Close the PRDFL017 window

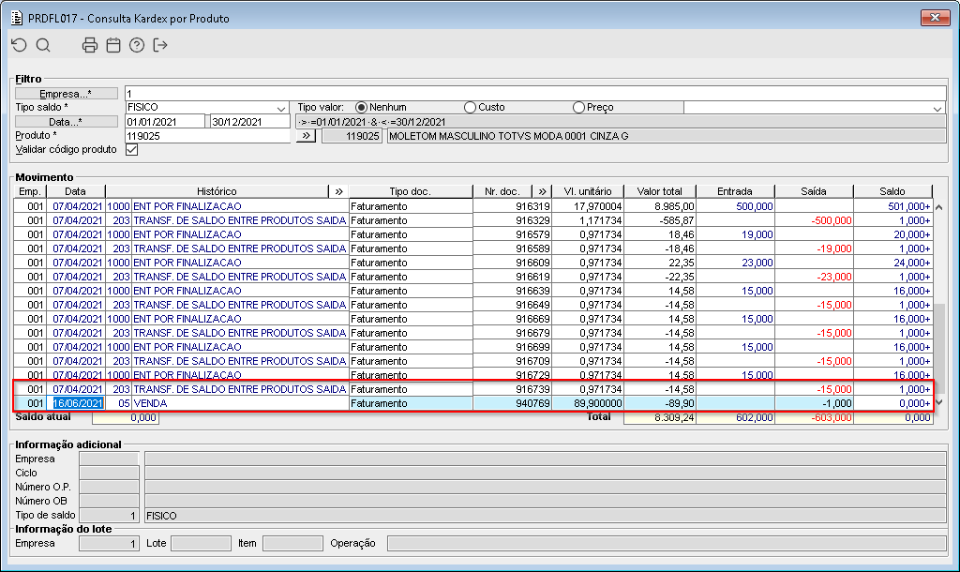tap(935, 18)
